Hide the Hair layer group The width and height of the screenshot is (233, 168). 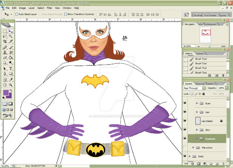pos(185,112)
